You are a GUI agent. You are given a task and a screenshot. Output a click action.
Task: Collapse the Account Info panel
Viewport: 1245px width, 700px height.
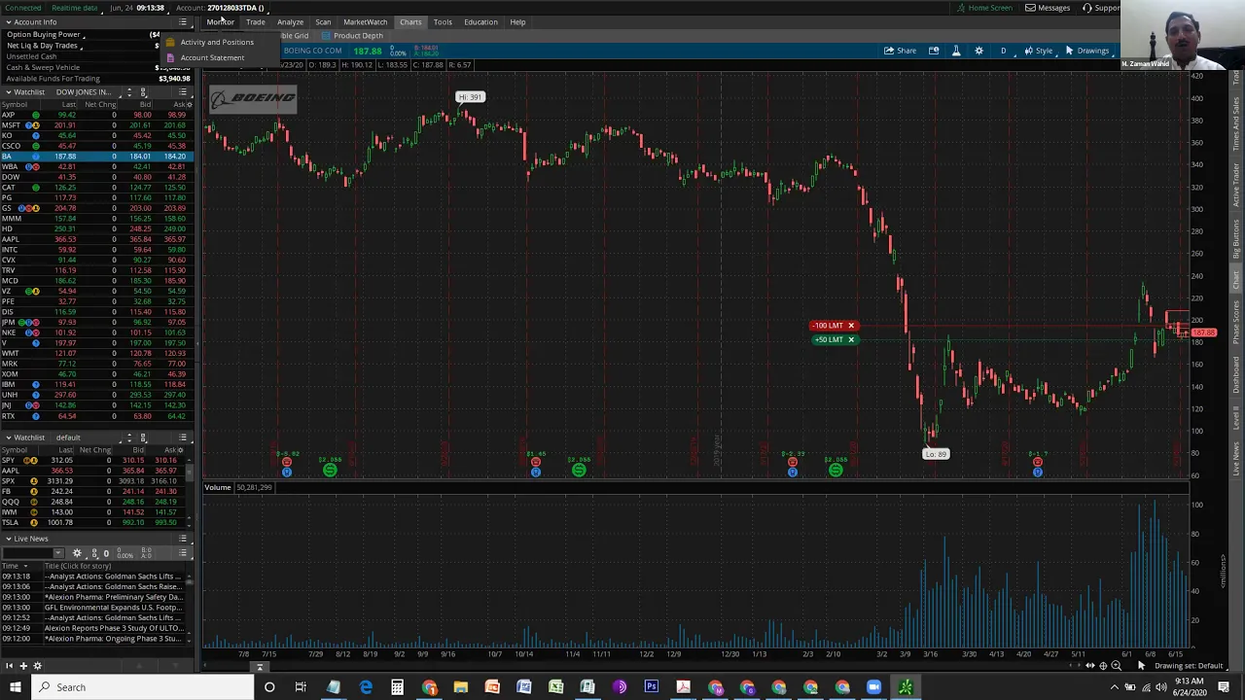pos(8,21)
